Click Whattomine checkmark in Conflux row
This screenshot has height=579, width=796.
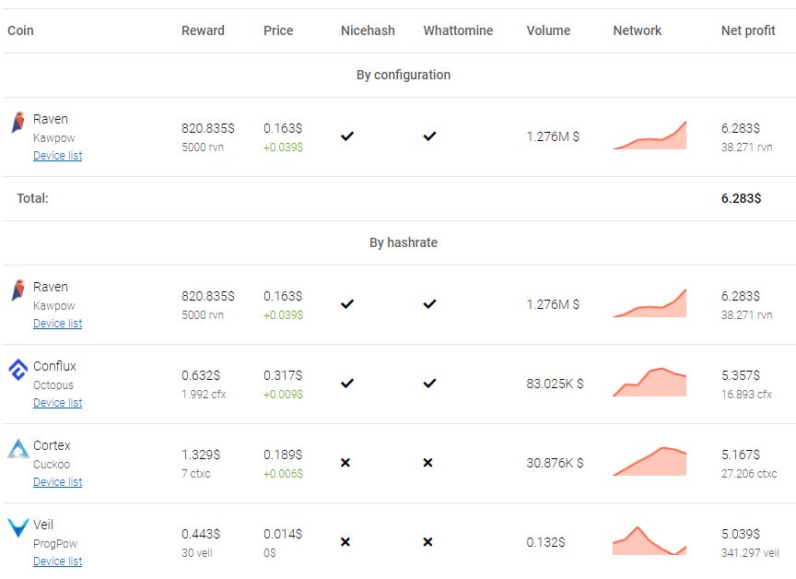pos(429,383)
